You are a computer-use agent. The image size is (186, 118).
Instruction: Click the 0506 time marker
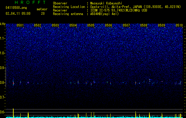tap(109, 25)
